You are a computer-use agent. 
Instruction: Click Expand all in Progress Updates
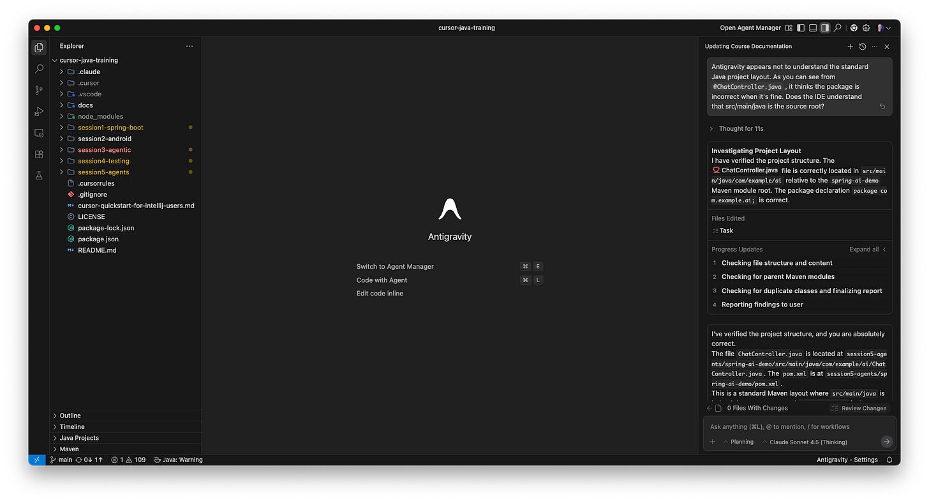[864, 250]
